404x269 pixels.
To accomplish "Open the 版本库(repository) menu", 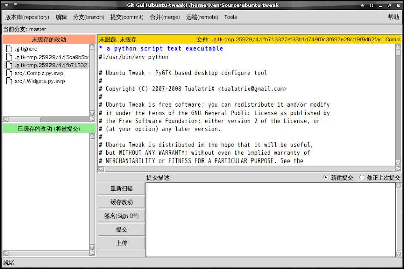I will 27,17.
